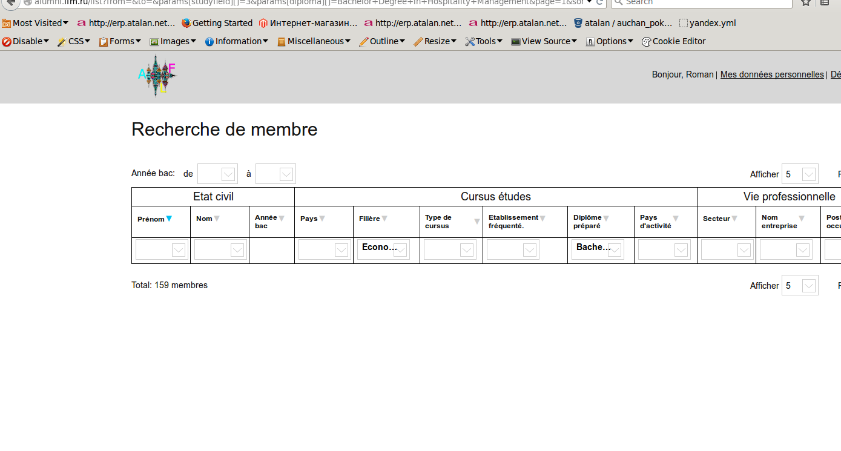The width and height of the screenshot is (841, 451).
Task: Open the Nom entreprise filter dropdown
Action: [786, 249]
